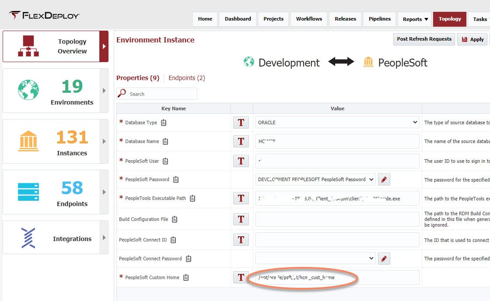The image size is (490, 301).
Task: Click T button in PeopleSoft User row
Action: pos(241,161)
